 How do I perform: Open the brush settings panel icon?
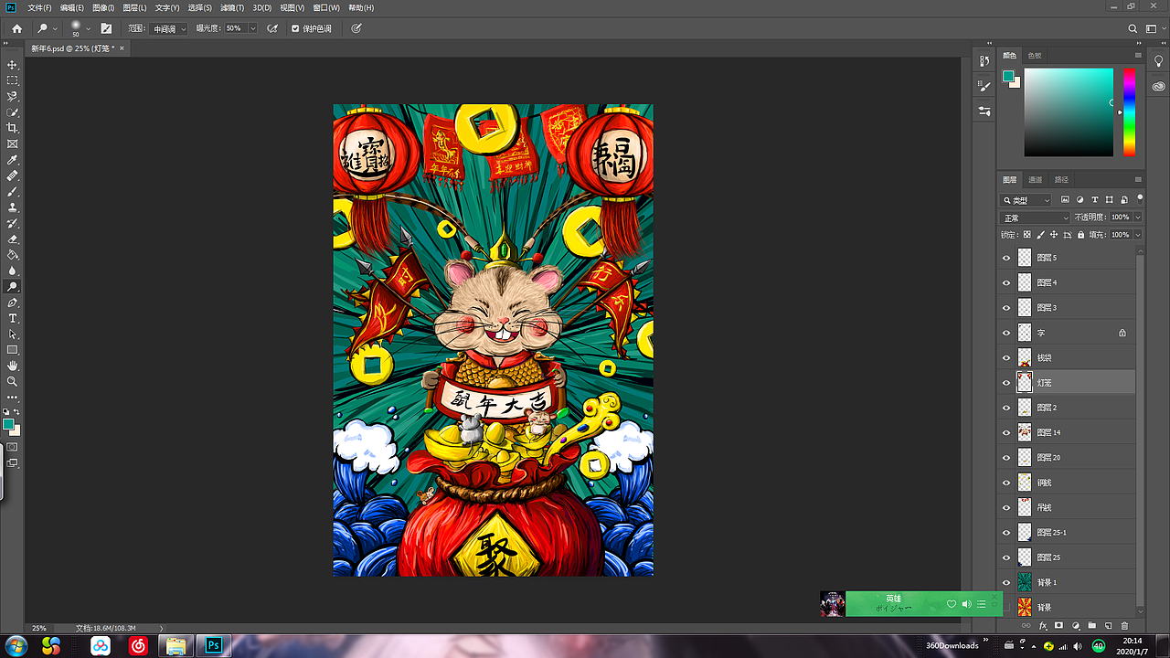click(106, 28)
